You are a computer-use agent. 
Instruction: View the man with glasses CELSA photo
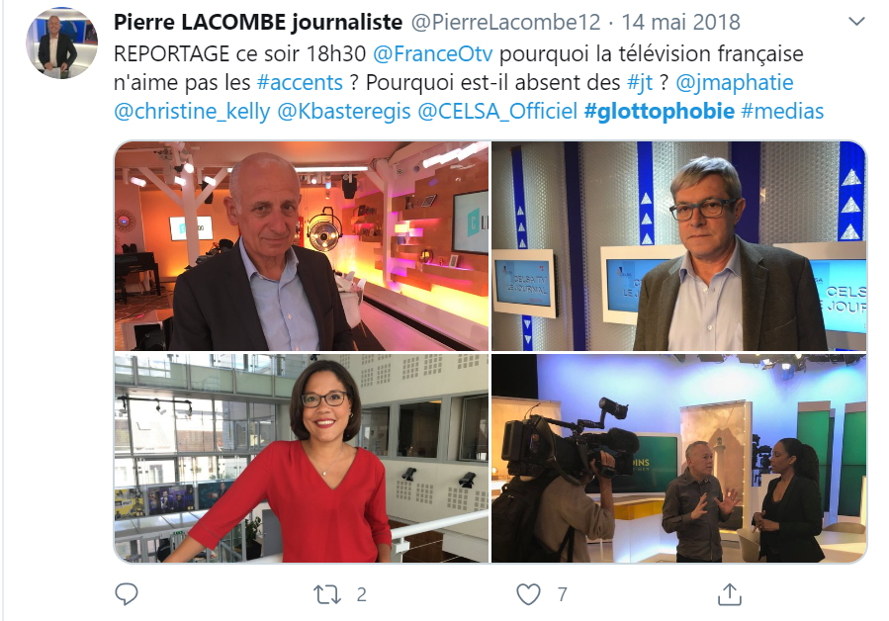(x=678, y=245)
